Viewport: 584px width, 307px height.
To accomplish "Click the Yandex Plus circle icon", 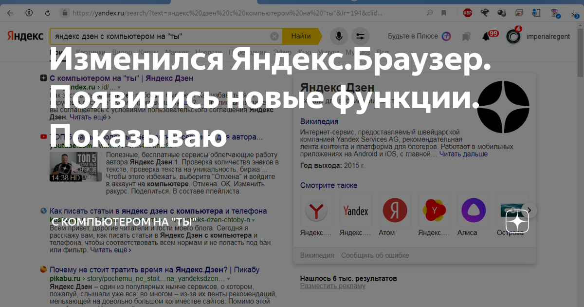I will (x=446, y=36).
